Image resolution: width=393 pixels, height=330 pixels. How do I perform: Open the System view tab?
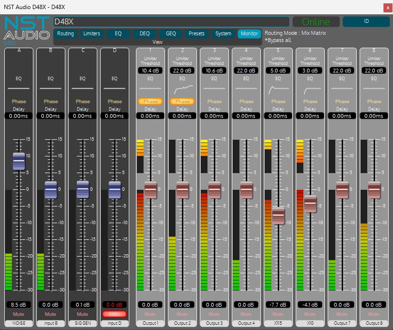(x=223, y=33)
